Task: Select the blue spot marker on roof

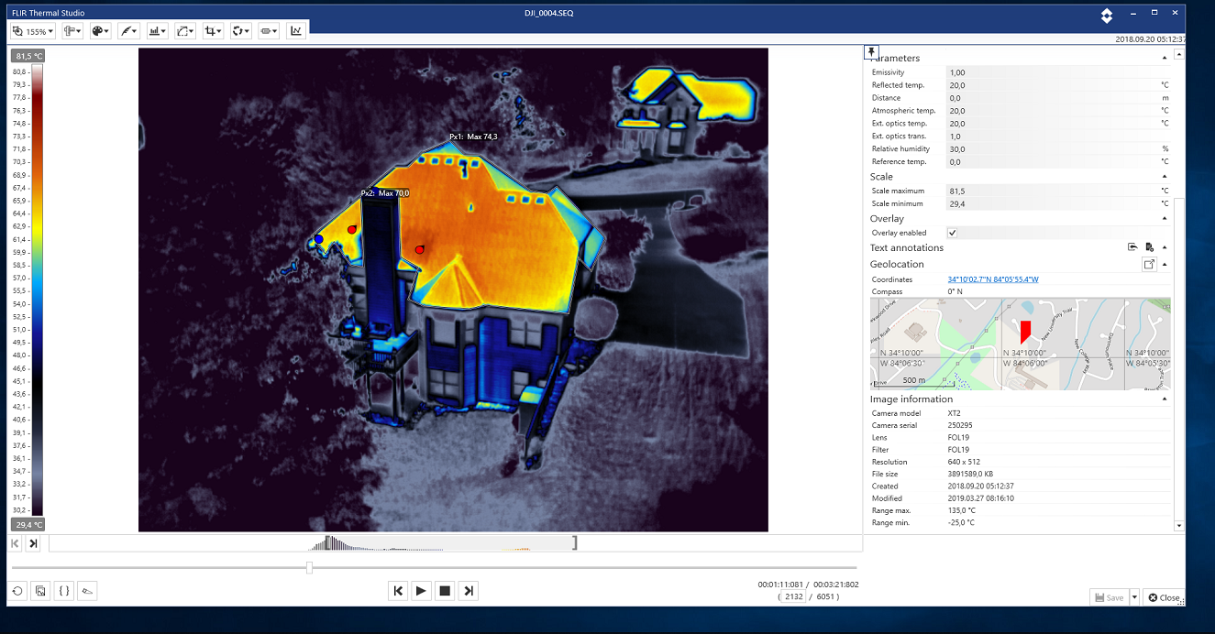Action: (x=318, y=239)
